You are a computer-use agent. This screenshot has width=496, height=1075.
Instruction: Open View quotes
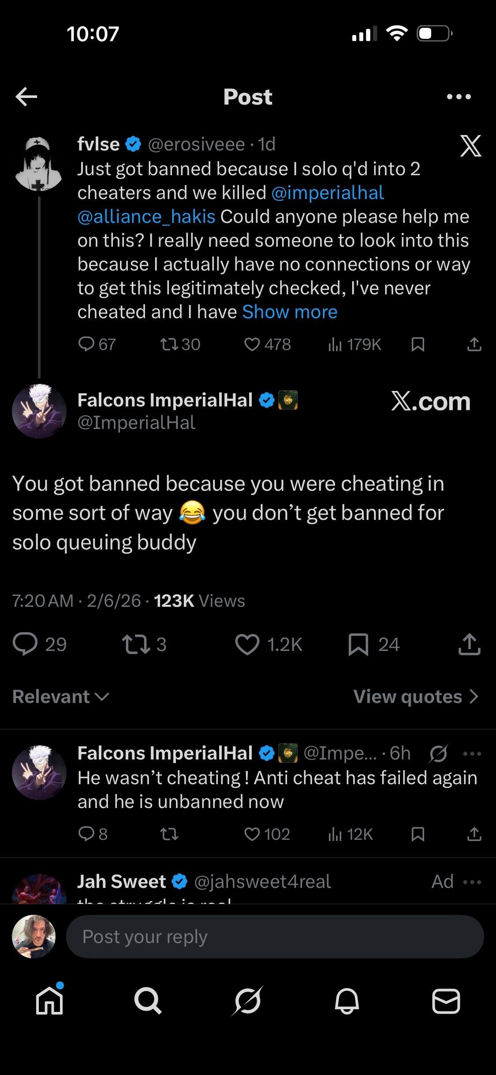(415, 696)
